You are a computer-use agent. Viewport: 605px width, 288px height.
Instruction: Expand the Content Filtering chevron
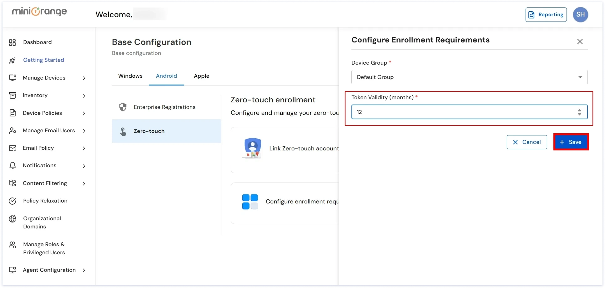[x=84, y=183]
